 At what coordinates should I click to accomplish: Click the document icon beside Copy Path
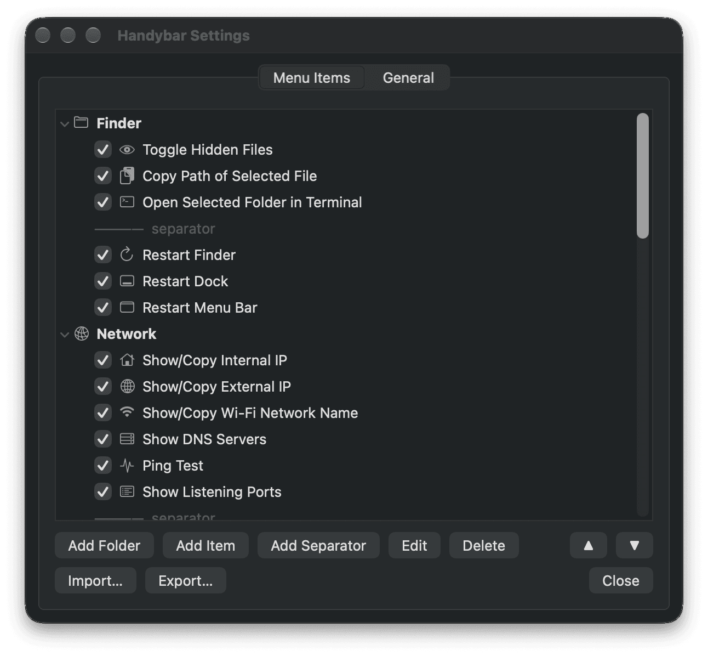[x=127, y=176]
